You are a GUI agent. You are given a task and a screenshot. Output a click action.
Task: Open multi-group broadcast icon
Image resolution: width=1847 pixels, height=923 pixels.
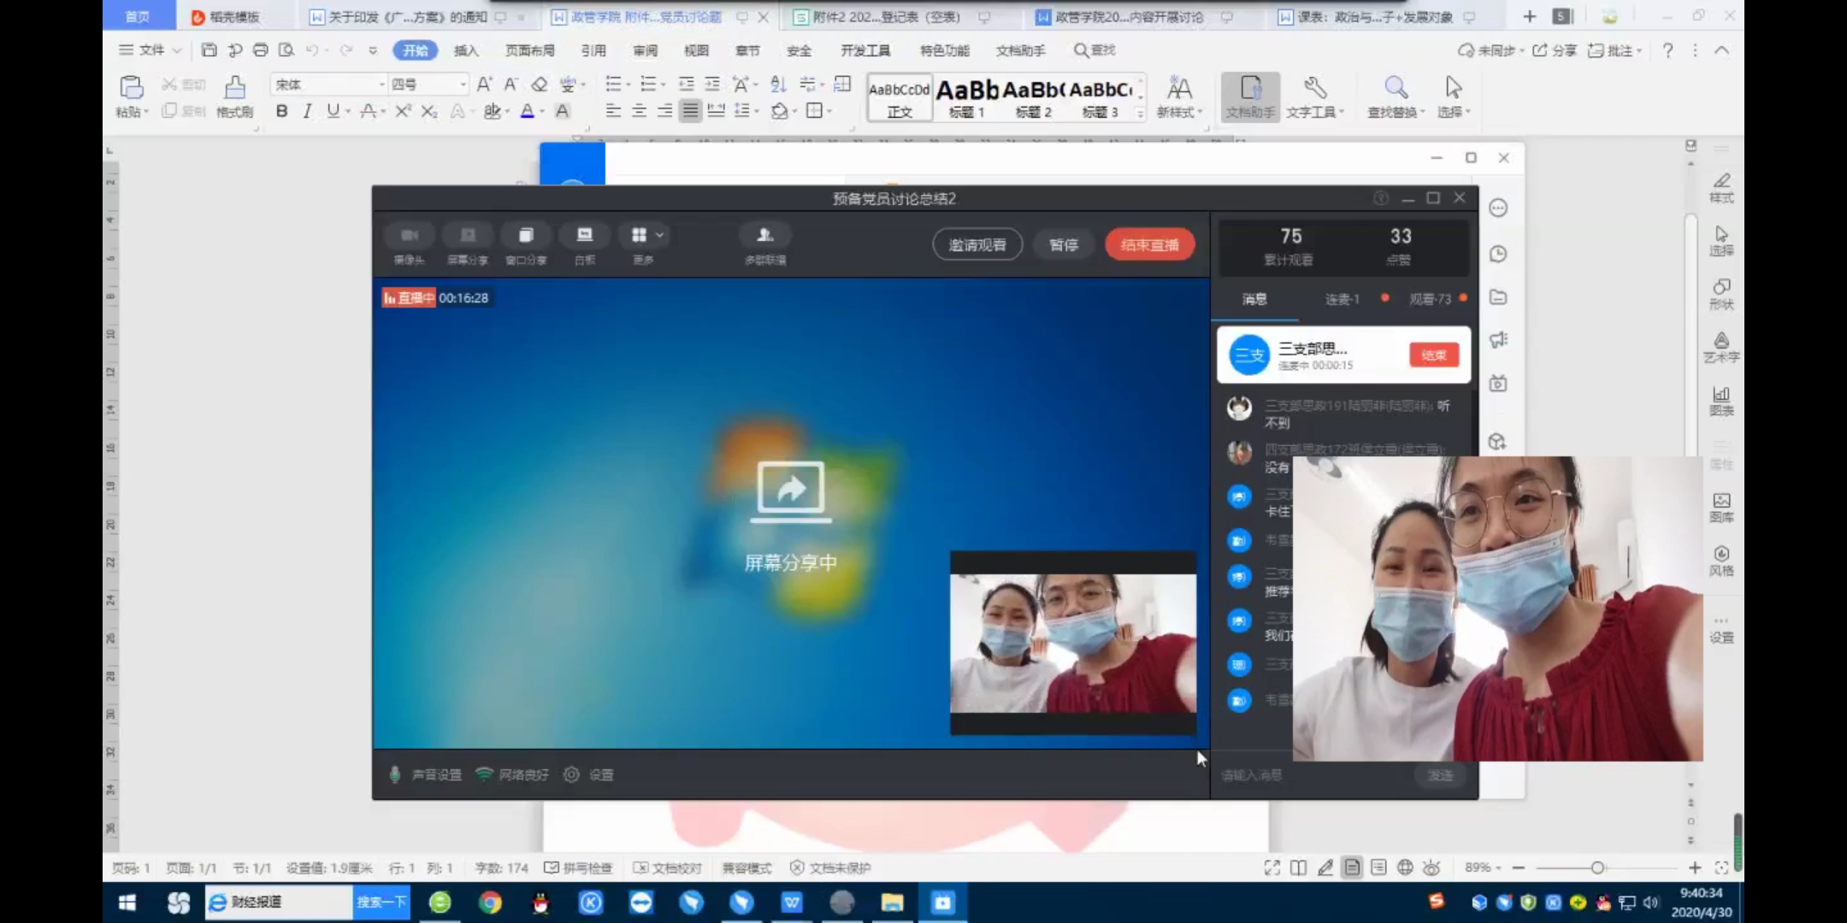[x=764, y=236]
